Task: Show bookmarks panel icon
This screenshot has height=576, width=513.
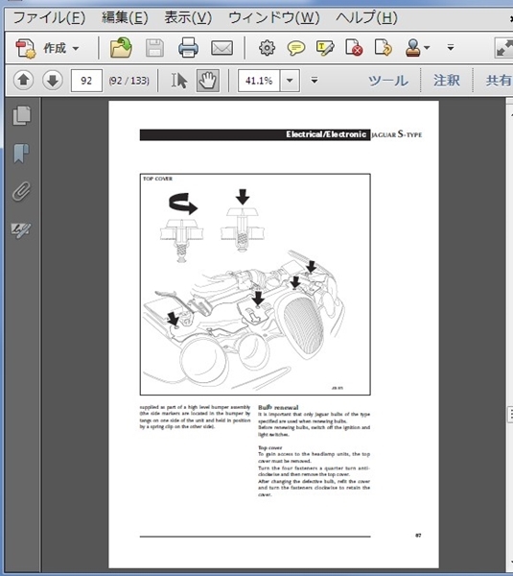Action: pos(21,154)
